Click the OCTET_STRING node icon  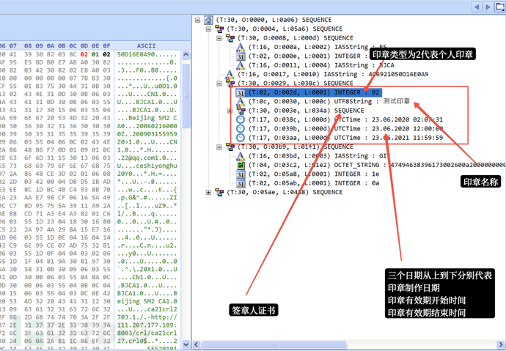click(x=241, y=165)
